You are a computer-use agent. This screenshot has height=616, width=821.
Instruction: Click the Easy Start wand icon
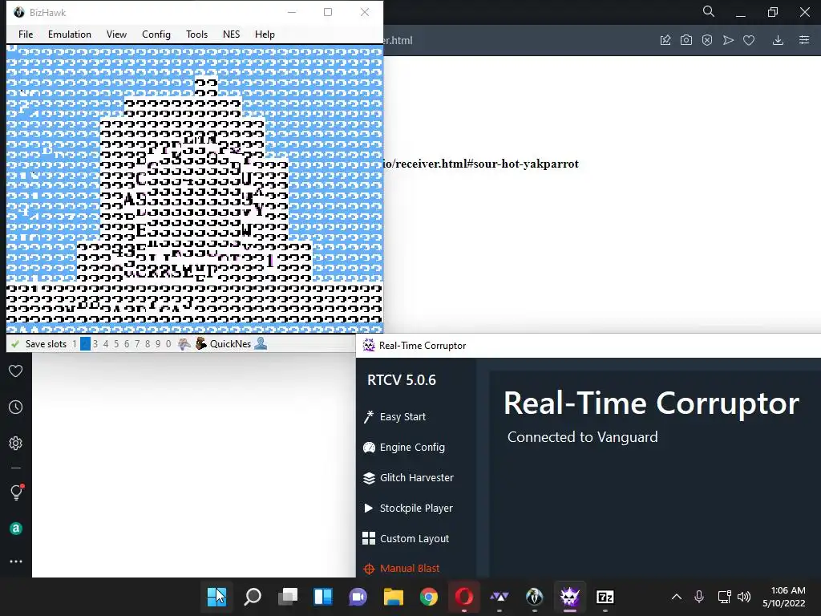369,416
